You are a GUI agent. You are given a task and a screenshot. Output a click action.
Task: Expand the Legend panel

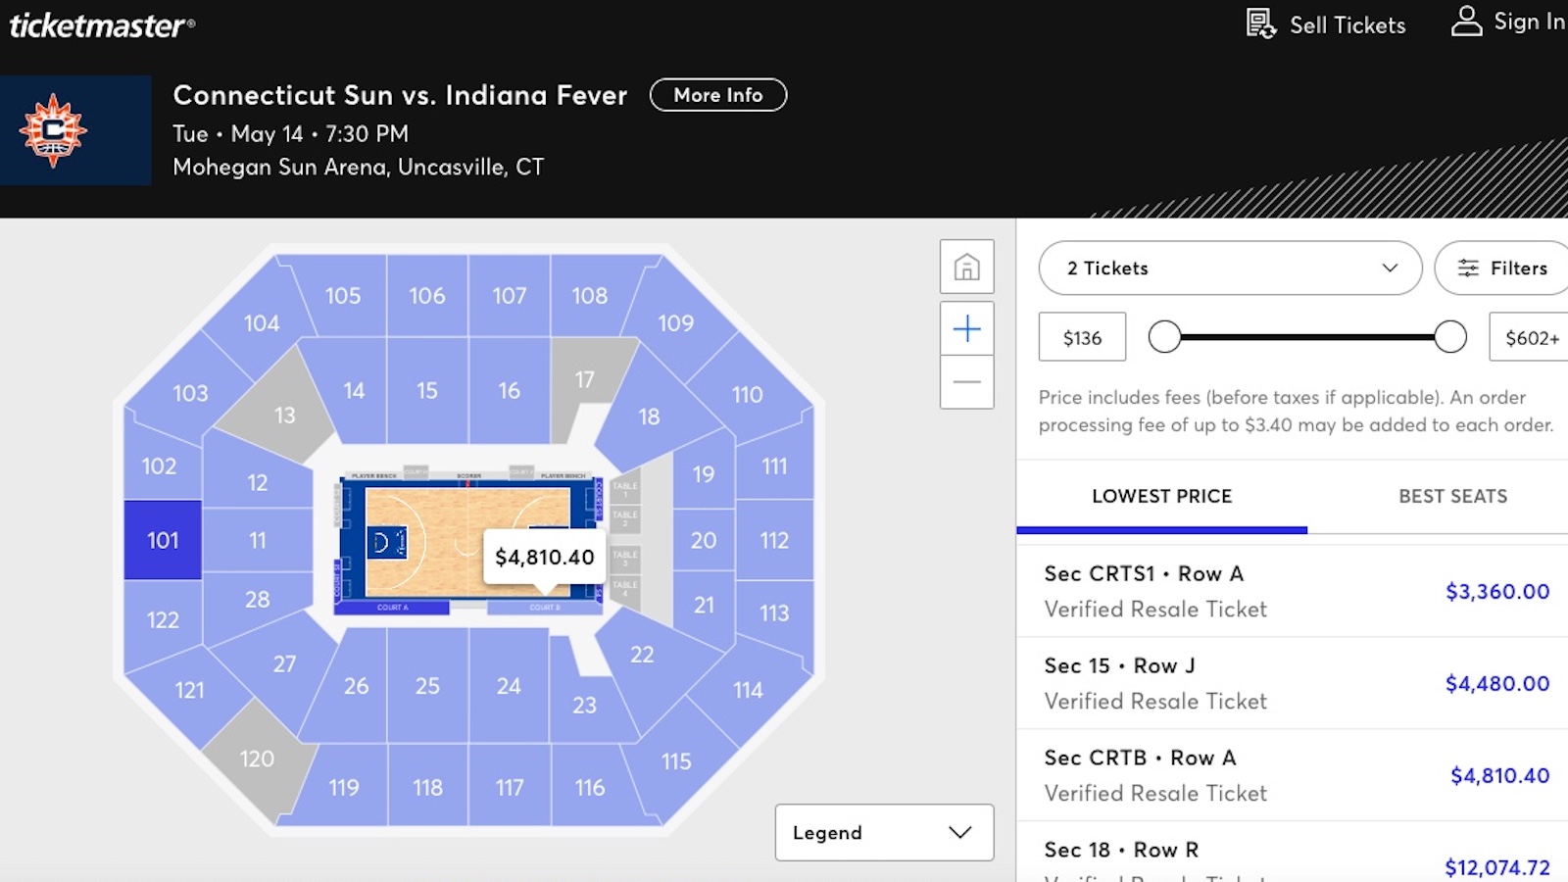tap(882, 832)
